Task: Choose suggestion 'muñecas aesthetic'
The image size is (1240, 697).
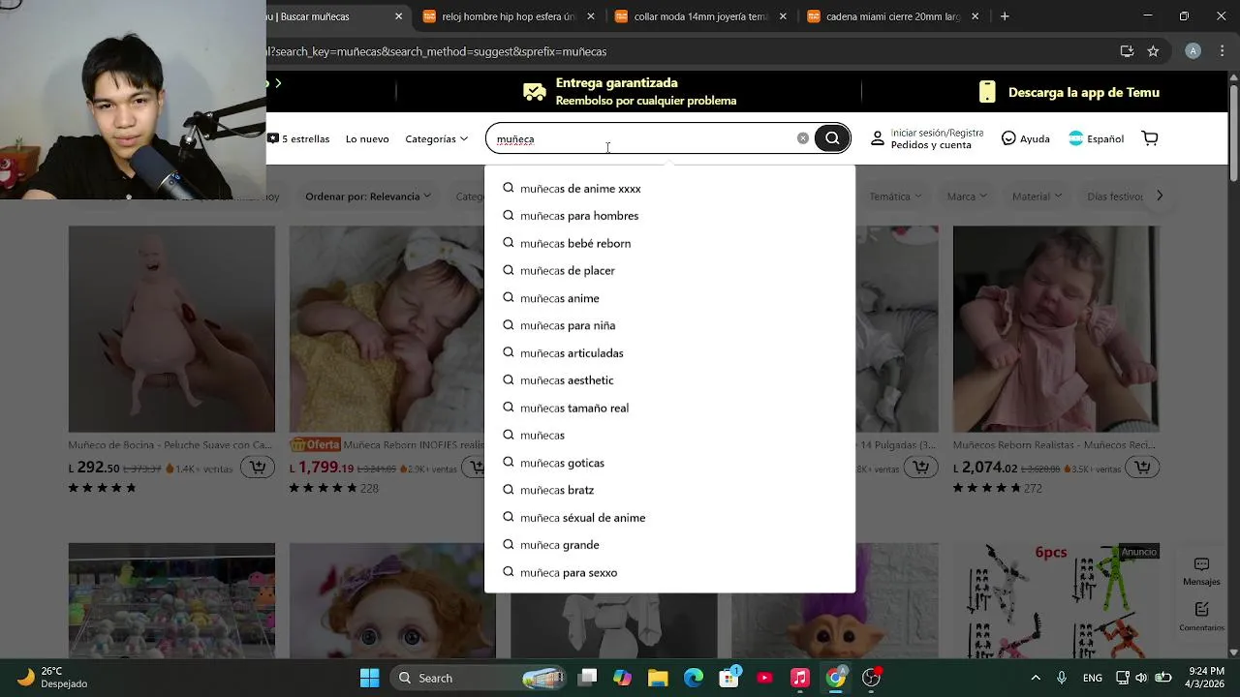Action: pos(669,380)
